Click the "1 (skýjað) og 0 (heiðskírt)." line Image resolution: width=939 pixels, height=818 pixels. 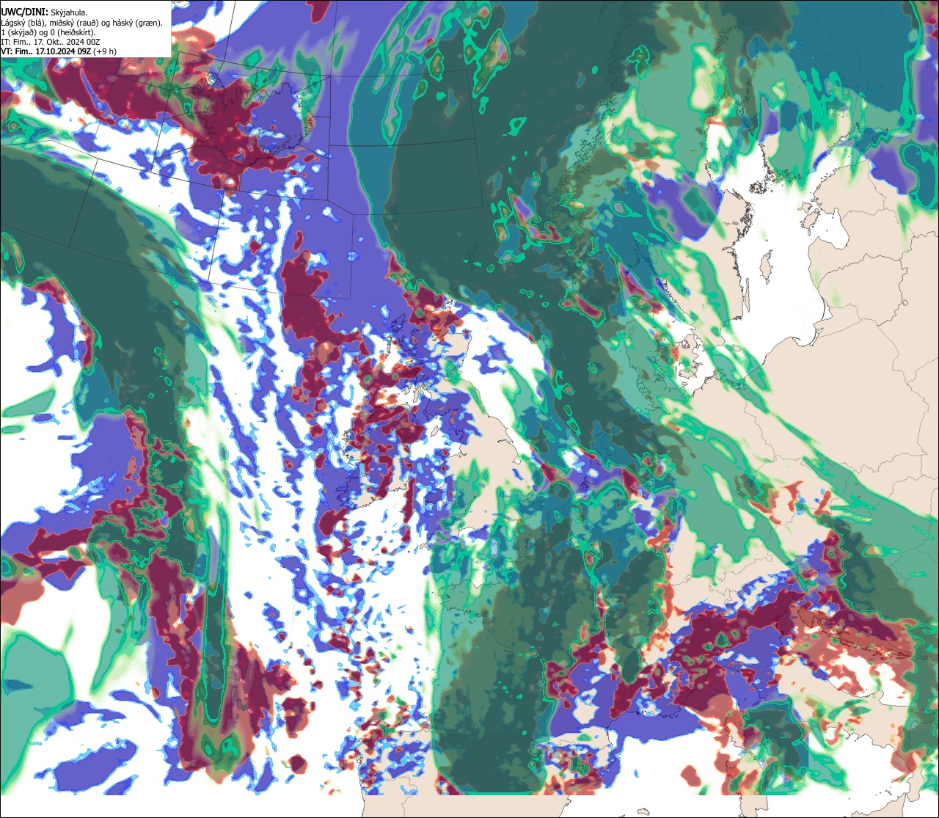(x=48, y=32)
